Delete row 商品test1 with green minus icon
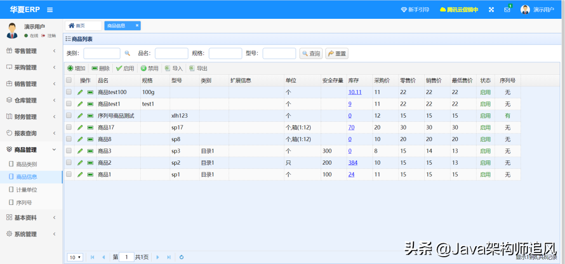Image resolution: width=565 pixels, height=264 pixels. pyautogui.click(x=91, y=104)
